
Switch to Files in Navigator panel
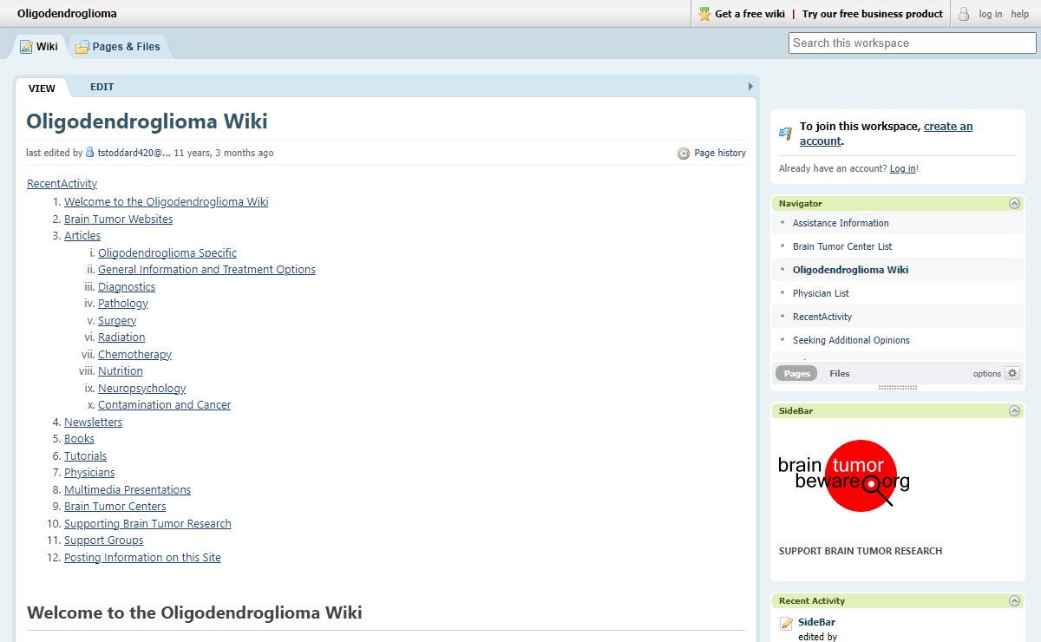click(839, 373)
